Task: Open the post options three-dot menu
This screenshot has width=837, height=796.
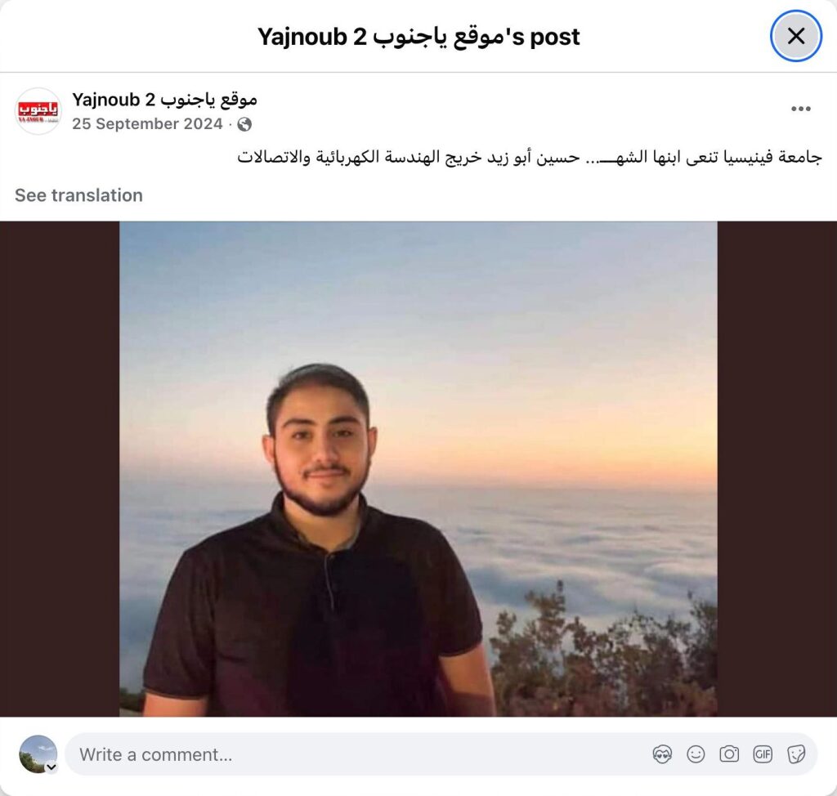Action: [x=801, y=109]
